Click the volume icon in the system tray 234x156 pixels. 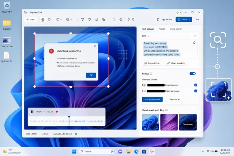[x=212, y=152]
